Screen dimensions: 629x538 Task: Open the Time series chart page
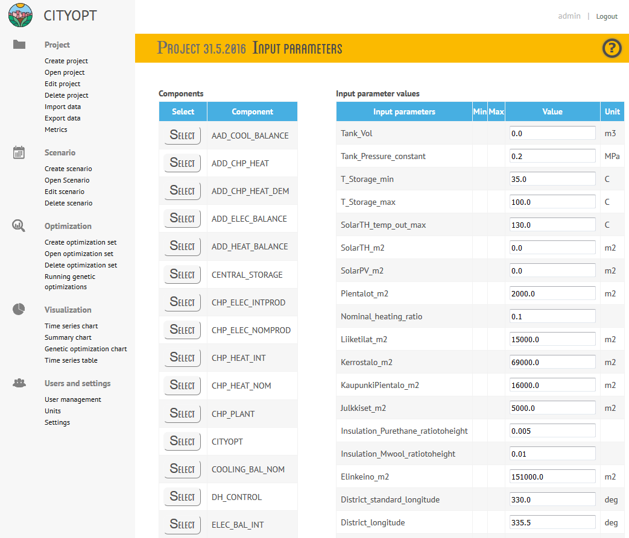coord(71,326)
